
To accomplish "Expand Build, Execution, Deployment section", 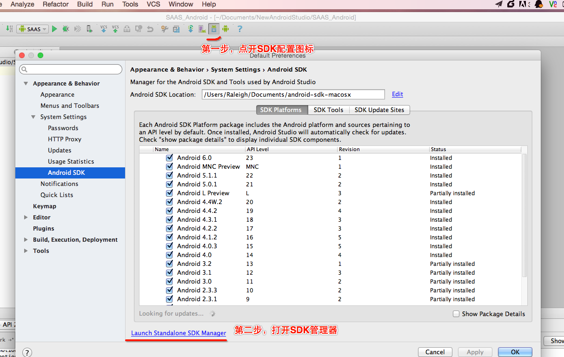I will tap(26, 240).
